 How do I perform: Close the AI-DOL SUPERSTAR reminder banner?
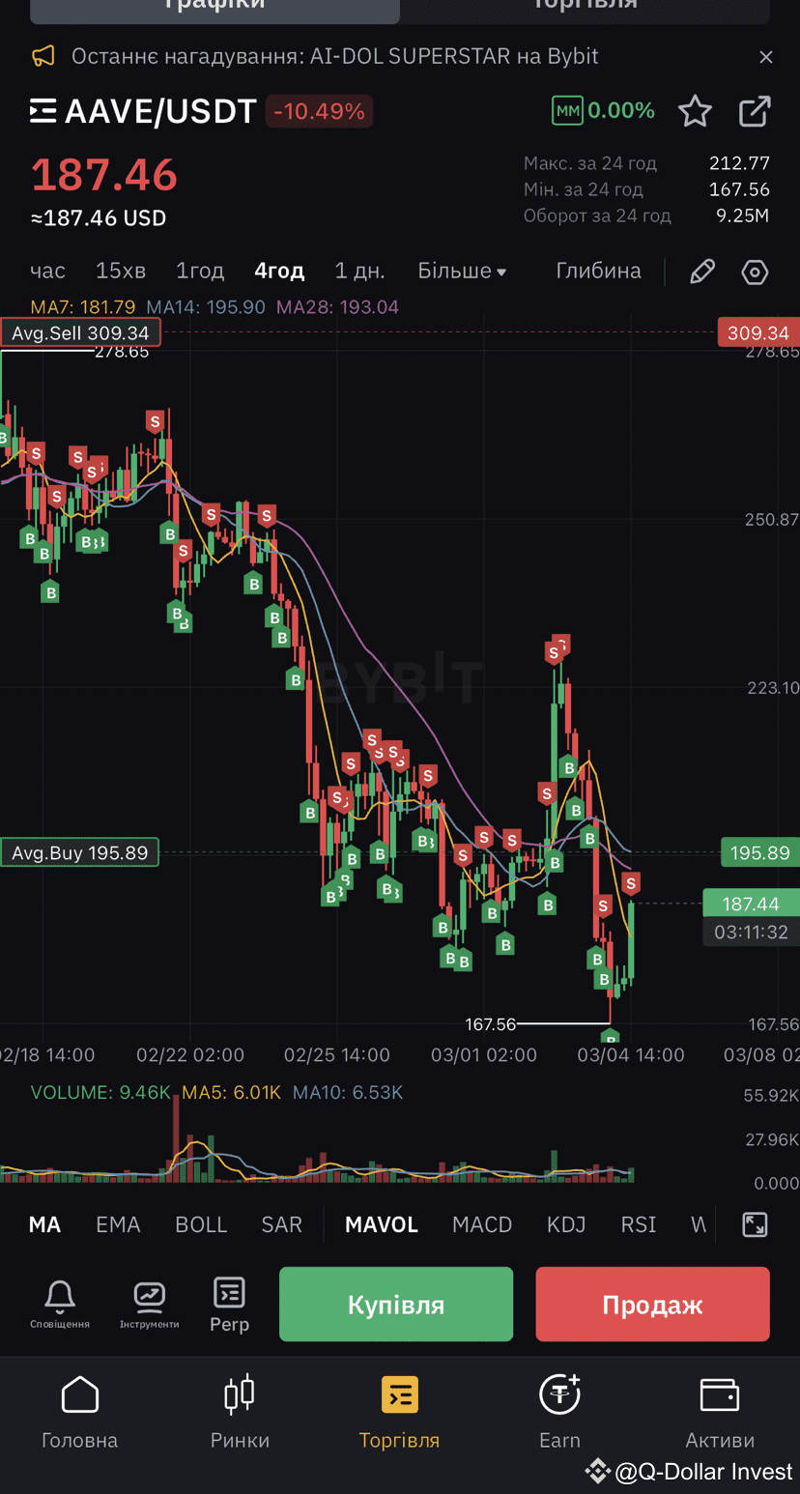point(765,57)
